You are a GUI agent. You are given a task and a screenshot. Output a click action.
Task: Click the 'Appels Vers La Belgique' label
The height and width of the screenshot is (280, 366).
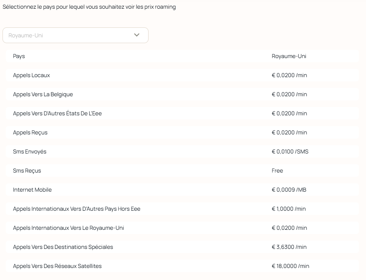tap(43, 95)
